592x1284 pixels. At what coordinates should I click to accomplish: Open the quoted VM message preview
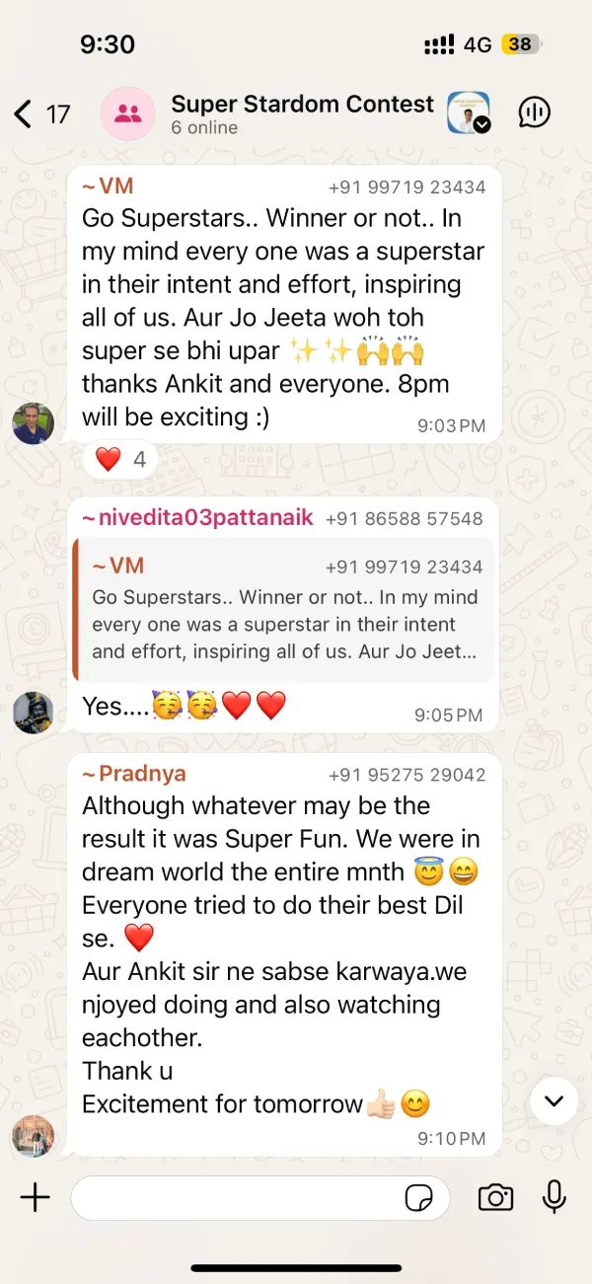(x=284, y=609)
